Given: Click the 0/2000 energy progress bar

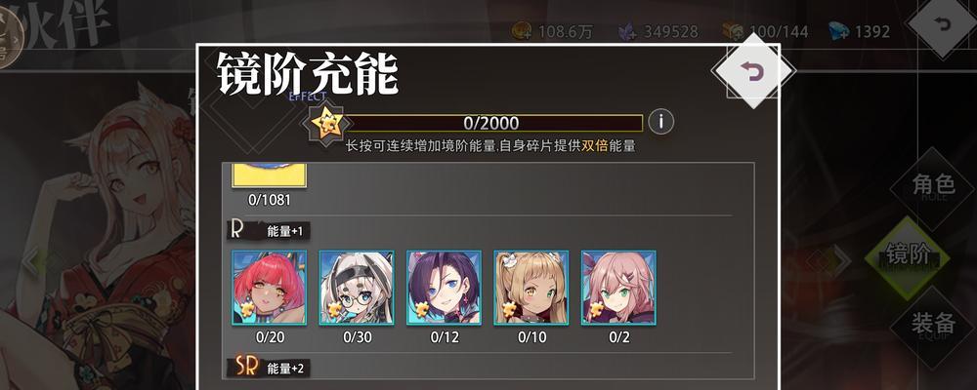Looking at the screenshot, I should 492,123.
